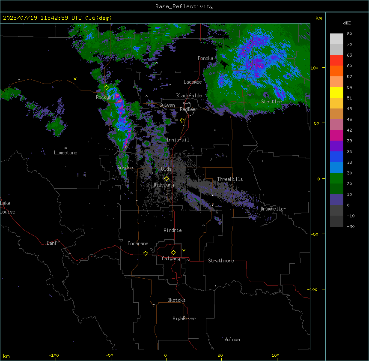Click the white plus marker north of Drumheller
The height and width of the screenshot is (361, 369).
click(x=262, y=161)
